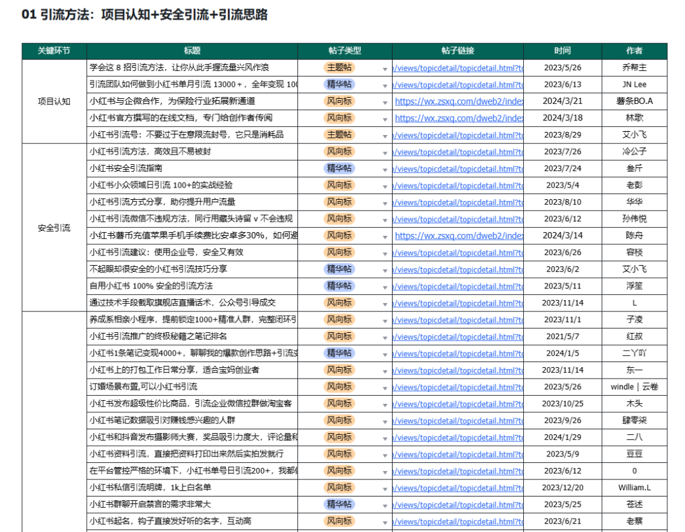Select author cell 薯条BO.A
This screenshot has width=685, height=532.
click(634, 101)
